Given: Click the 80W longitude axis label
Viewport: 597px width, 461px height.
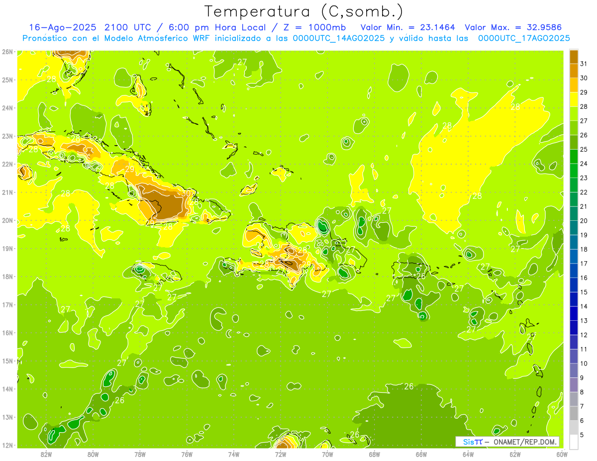Looking at the screenshot, I should click(93, 454).
